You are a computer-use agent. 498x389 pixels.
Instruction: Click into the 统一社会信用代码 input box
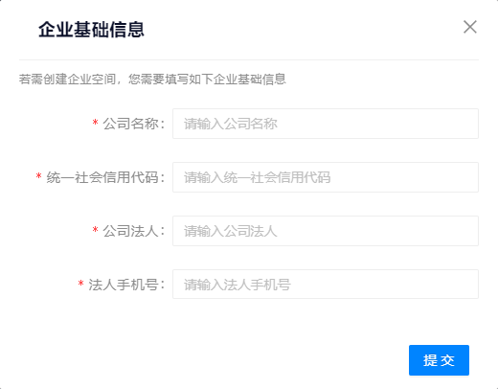click(326, 177)
